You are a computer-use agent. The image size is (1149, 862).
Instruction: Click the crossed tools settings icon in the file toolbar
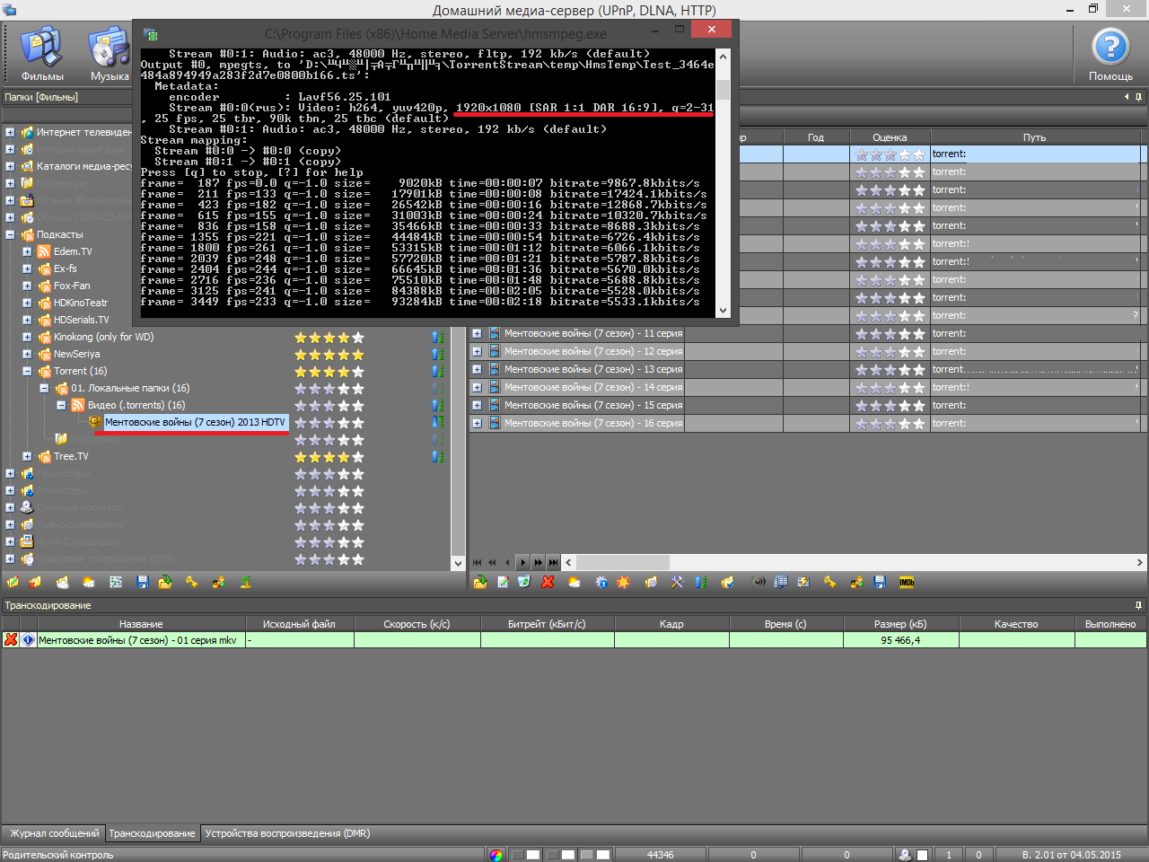[677, 583]
